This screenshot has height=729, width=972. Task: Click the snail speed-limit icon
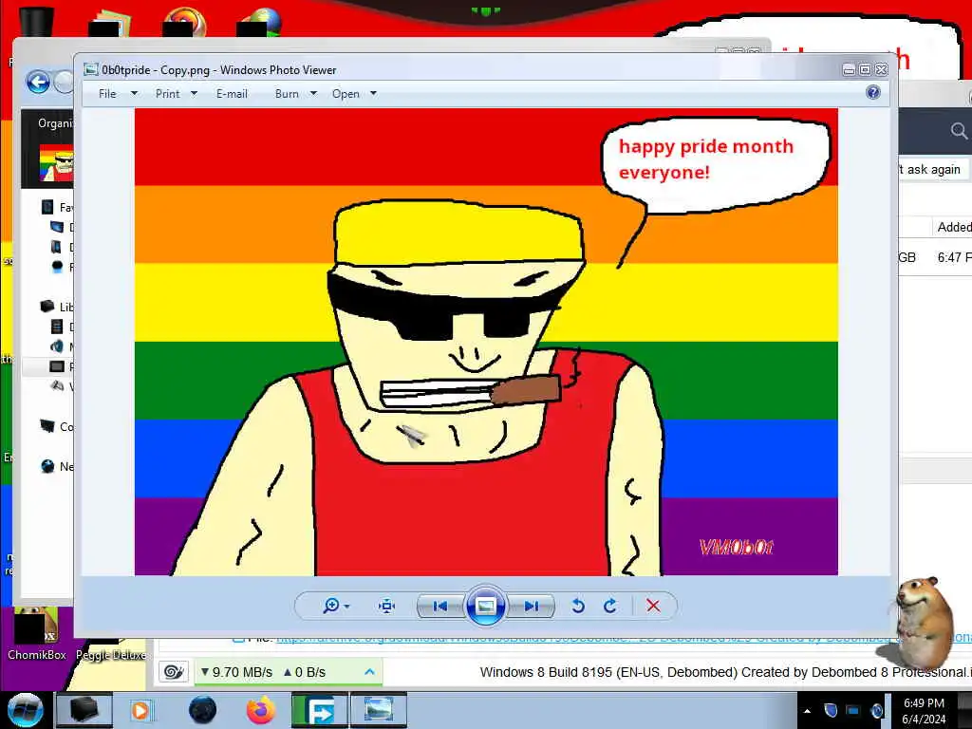(174, 672)
